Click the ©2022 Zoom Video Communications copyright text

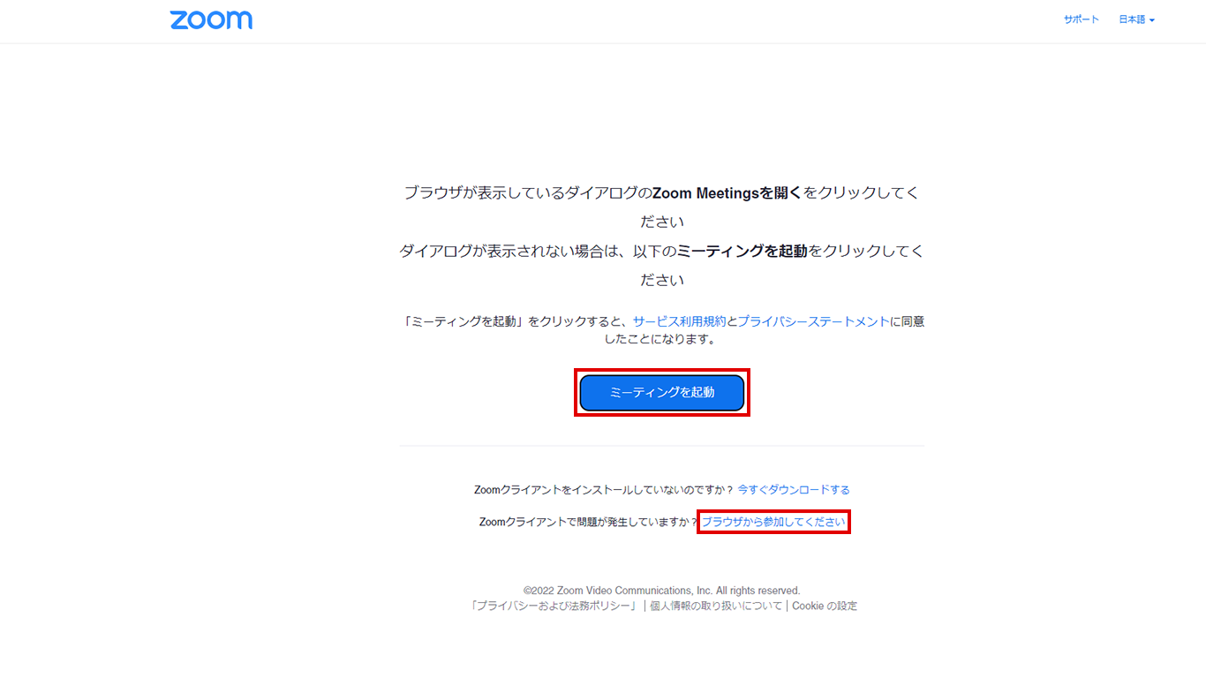click(x=661, y=591)
